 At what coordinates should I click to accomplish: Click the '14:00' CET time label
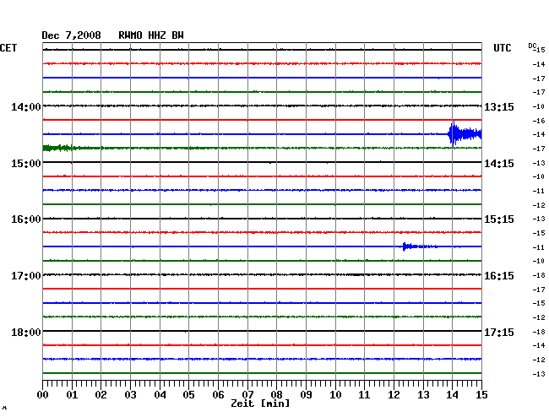point(26,106)
